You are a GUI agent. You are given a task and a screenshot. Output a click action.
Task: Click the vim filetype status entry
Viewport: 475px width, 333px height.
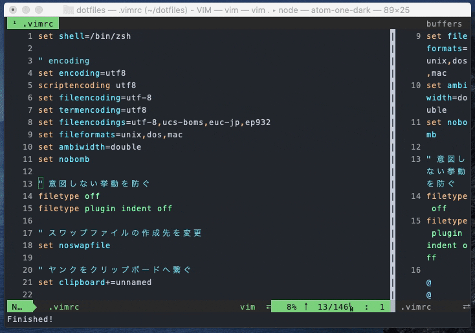[247, 307]
